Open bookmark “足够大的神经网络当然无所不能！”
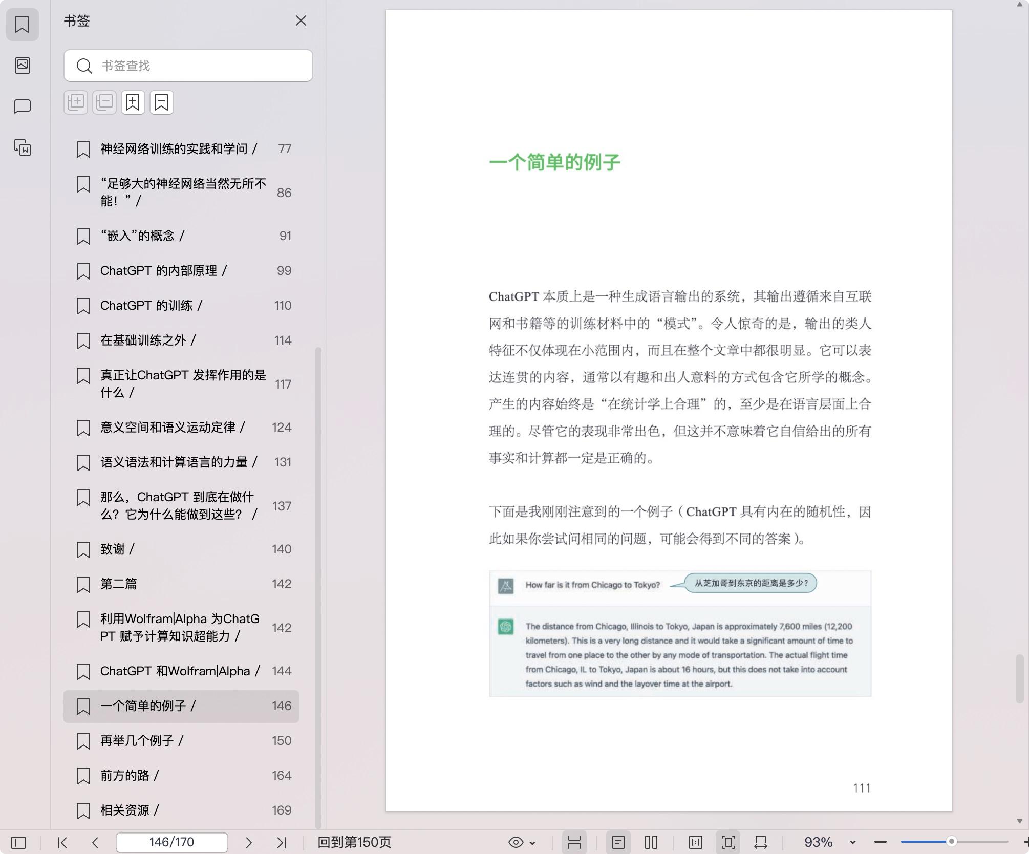The height and width of the screenshot is (854, 1029). coord(181,193)
